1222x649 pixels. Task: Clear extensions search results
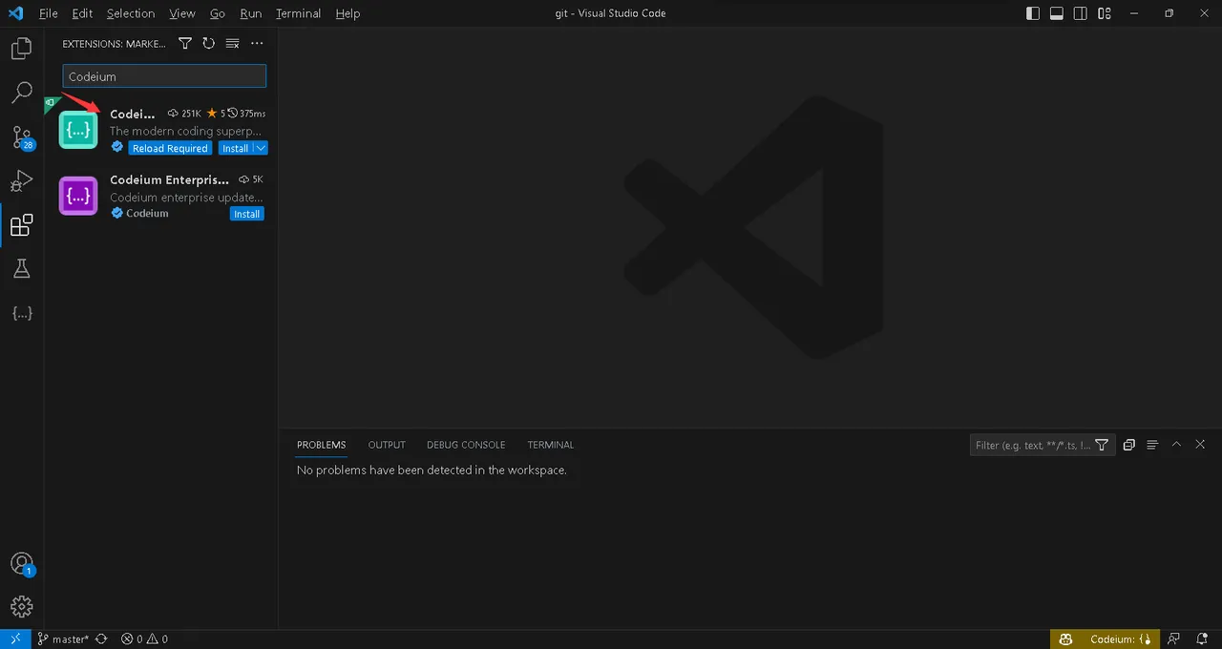(232, 43)
